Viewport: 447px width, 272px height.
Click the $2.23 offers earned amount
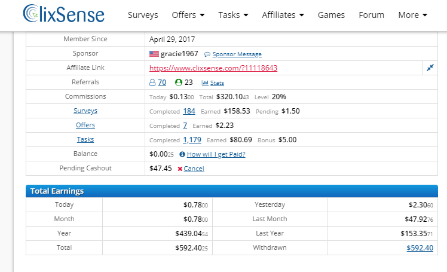tap(224, 126)
